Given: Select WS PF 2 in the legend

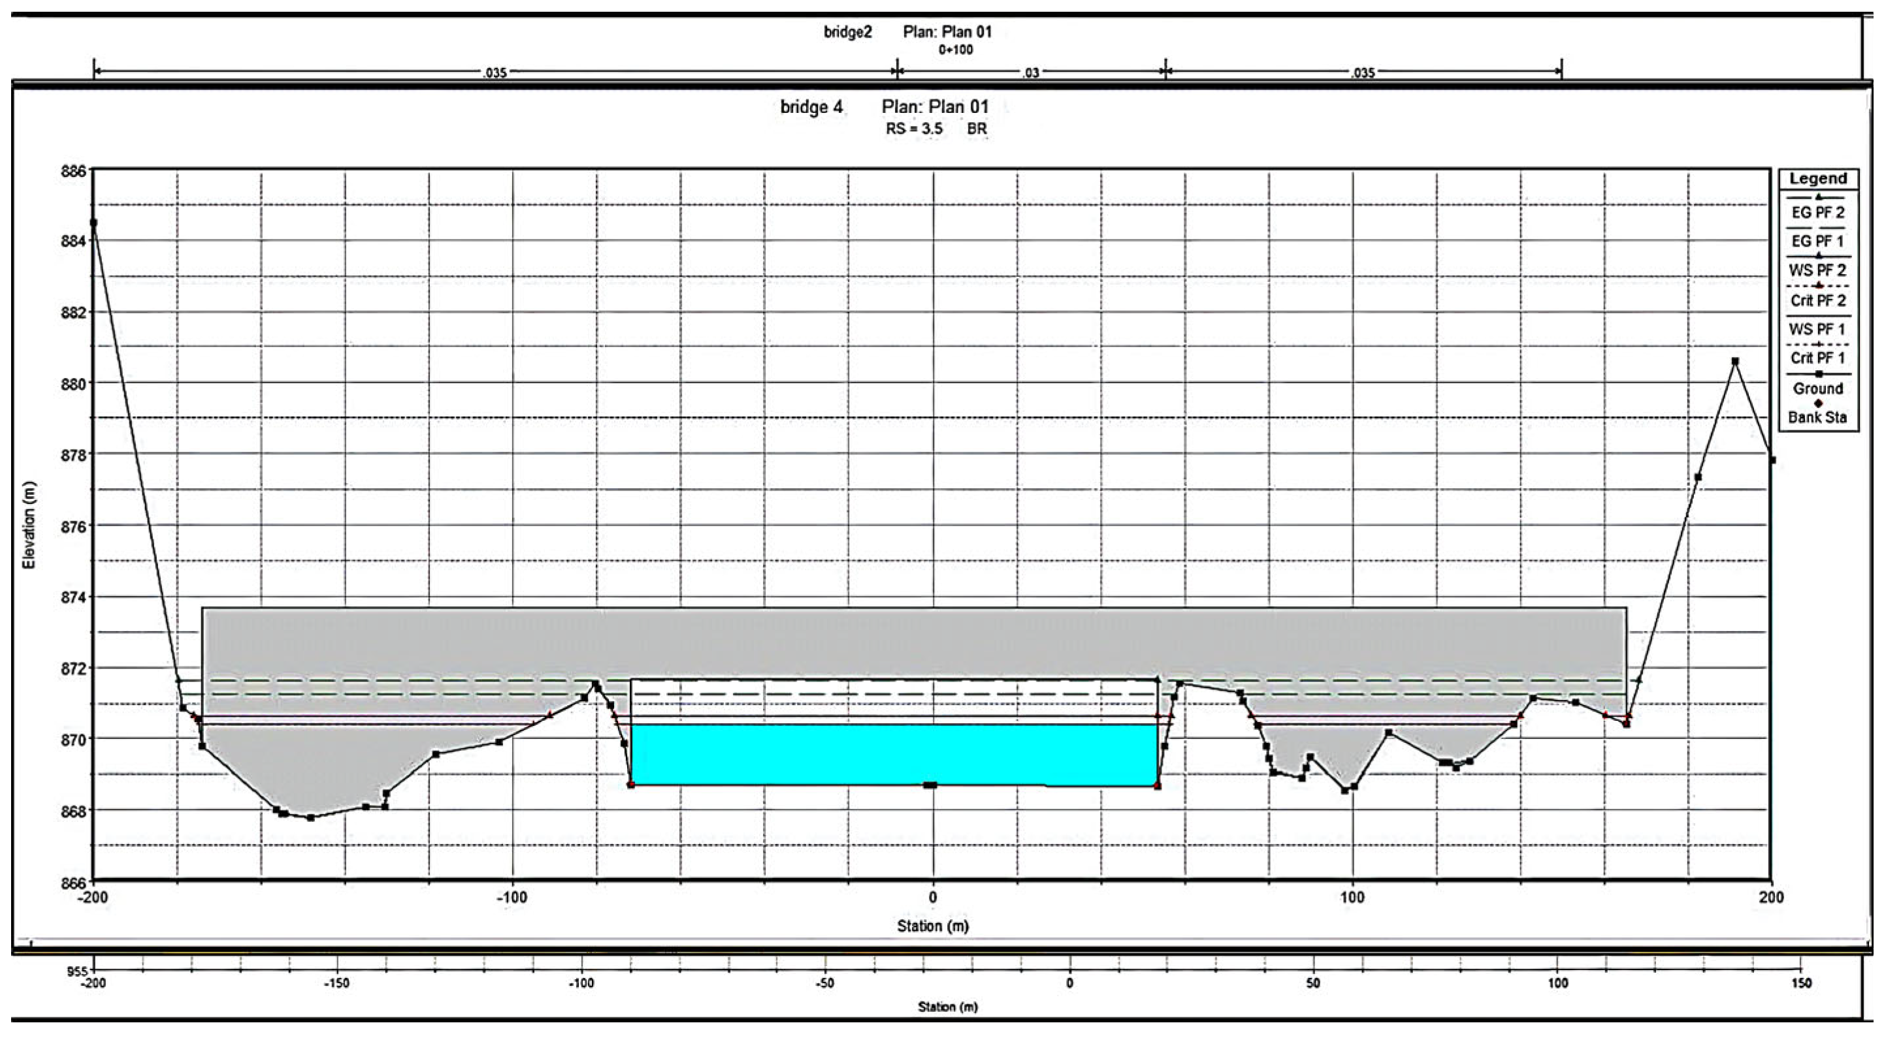Looking at the screenshot, I should pos(1817,271).
